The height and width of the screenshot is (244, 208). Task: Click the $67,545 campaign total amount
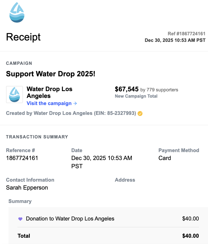pos(127,89)
